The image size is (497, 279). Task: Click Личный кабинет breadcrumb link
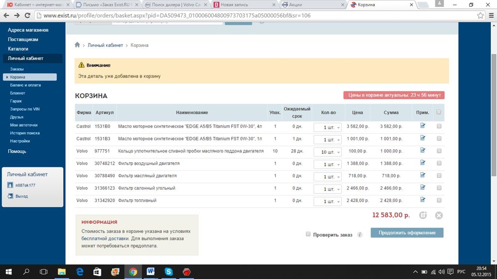(105, 45)
